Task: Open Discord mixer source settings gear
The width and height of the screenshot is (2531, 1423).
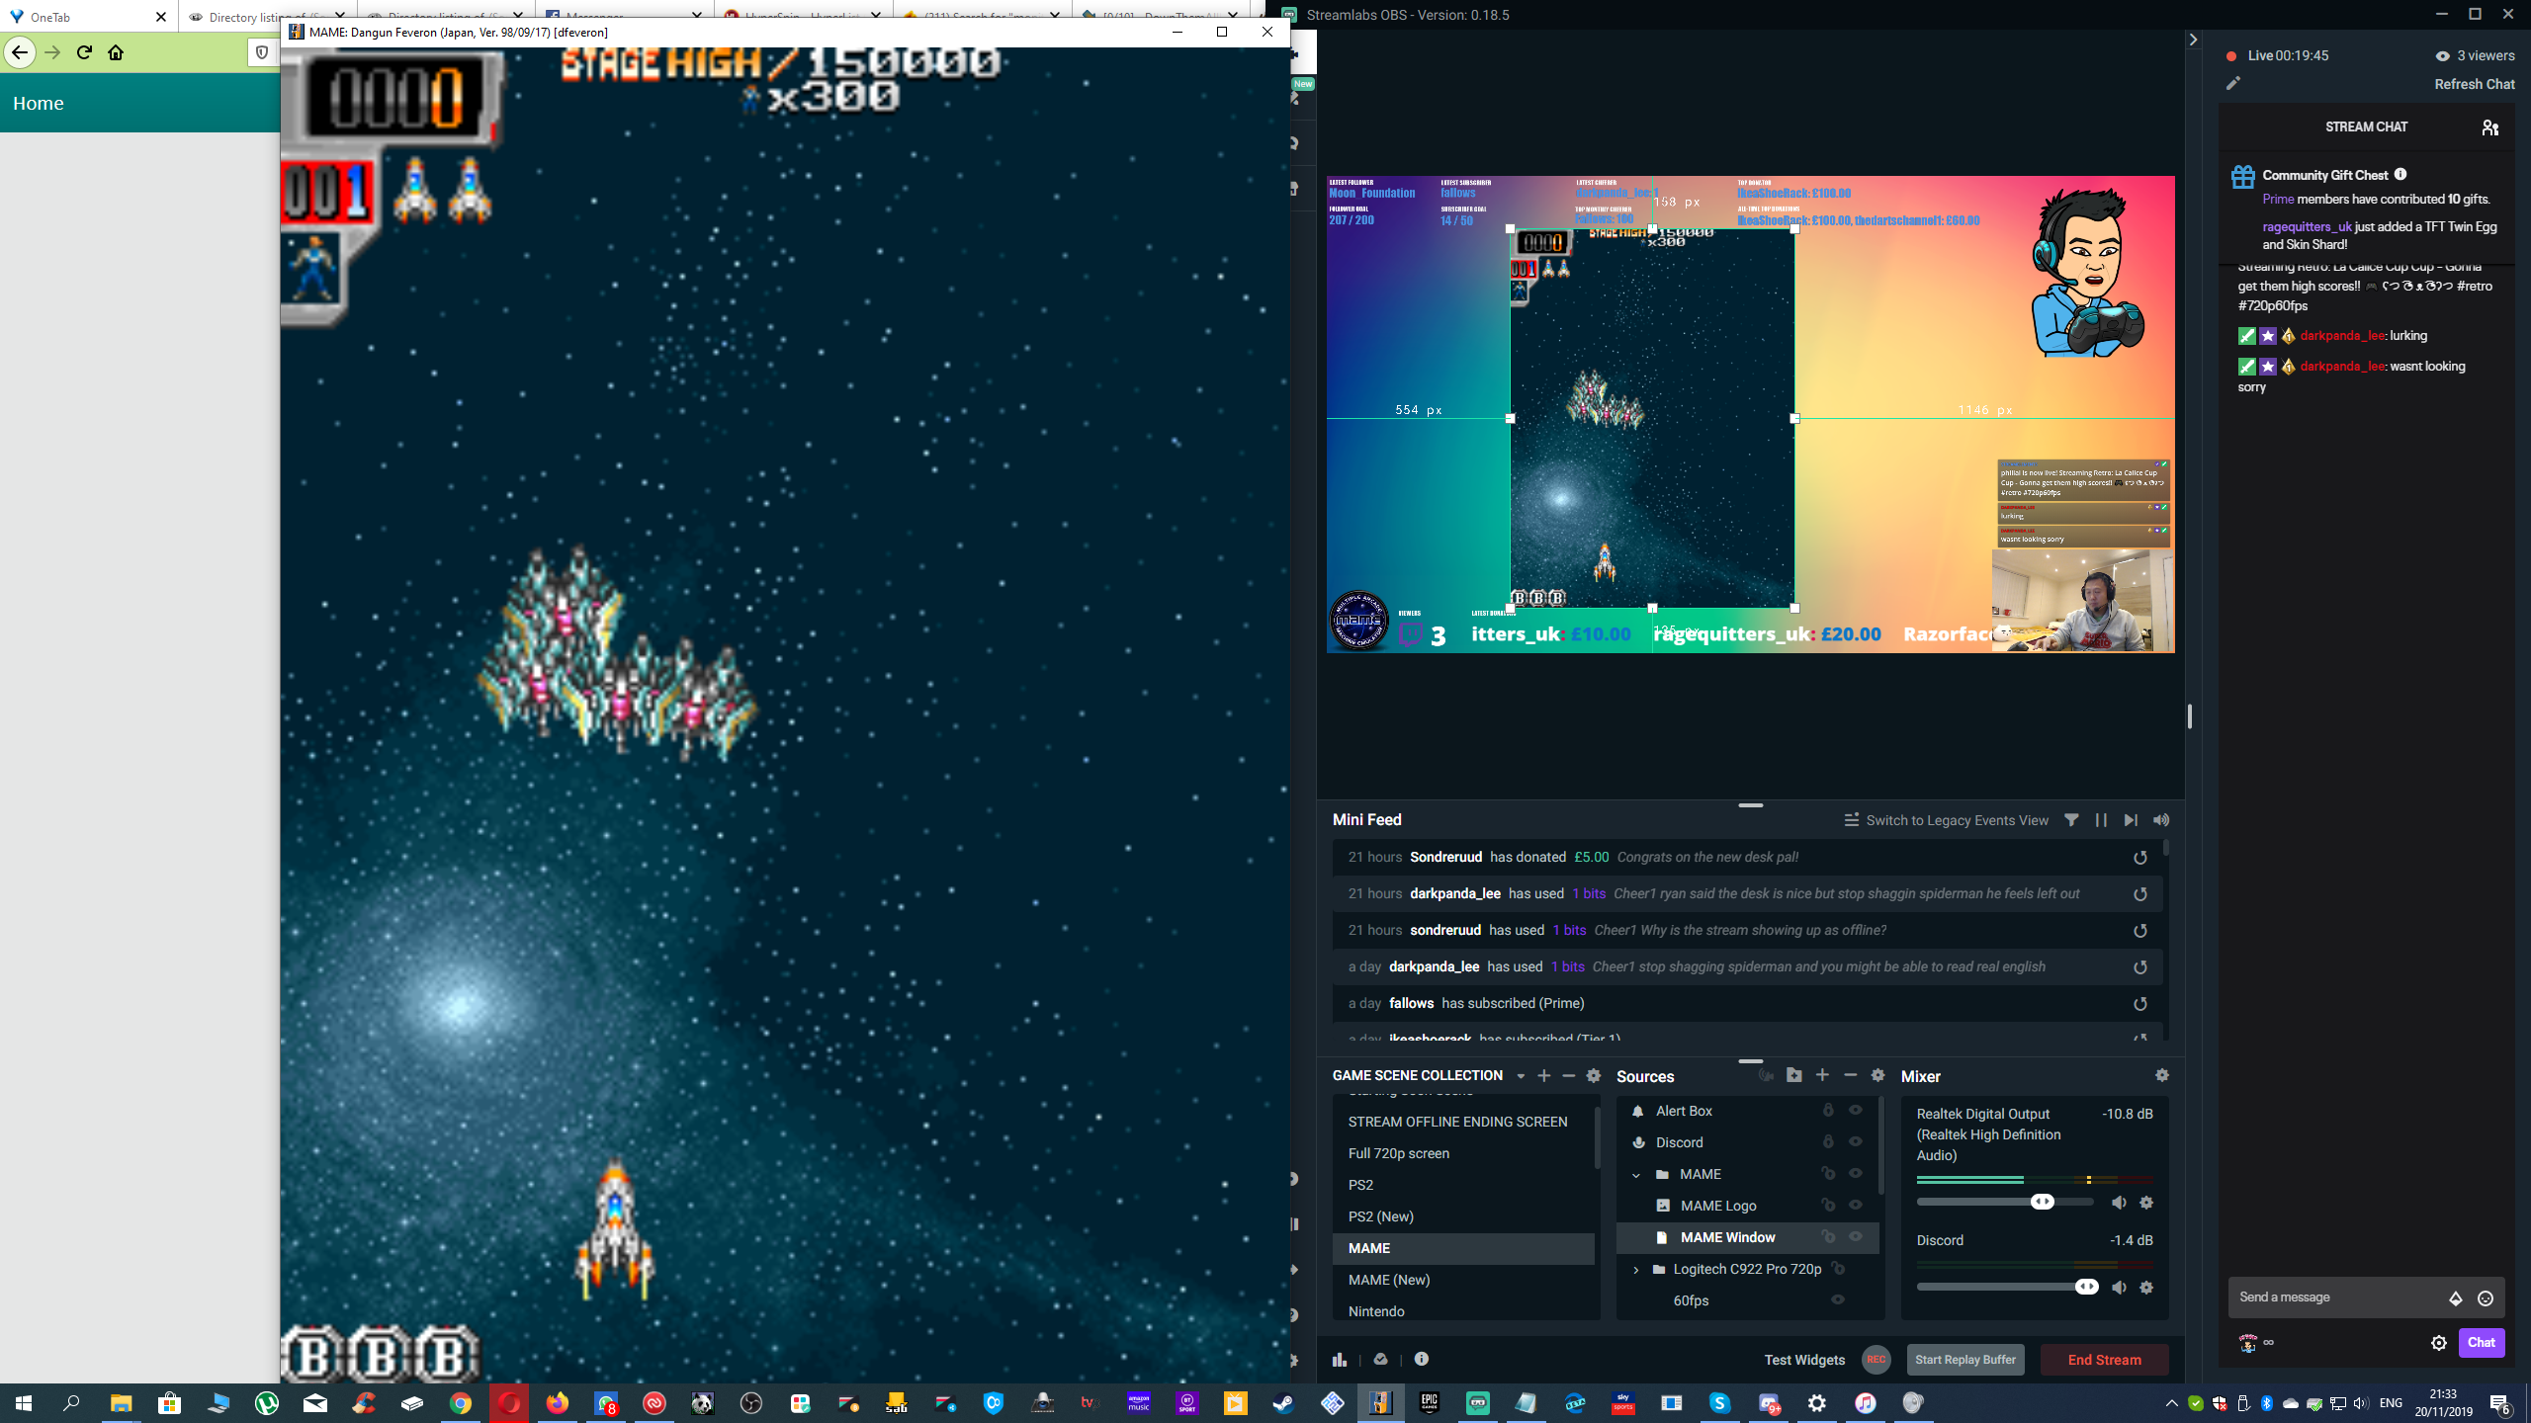Action: click(x=2146, y=1288)
